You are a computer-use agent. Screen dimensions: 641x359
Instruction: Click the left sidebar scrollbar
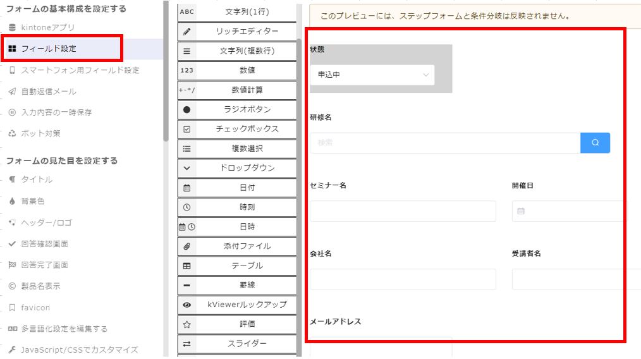[166, 71]
